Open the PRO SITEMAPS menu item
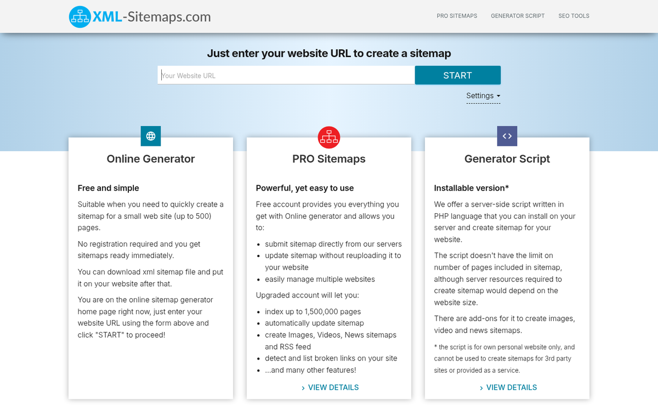 [x=457, y=16]
